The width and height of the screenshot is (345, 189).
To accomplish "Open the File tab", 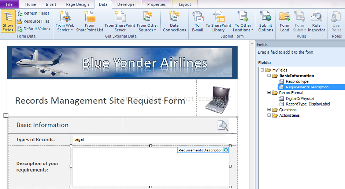I will [9, 4].
